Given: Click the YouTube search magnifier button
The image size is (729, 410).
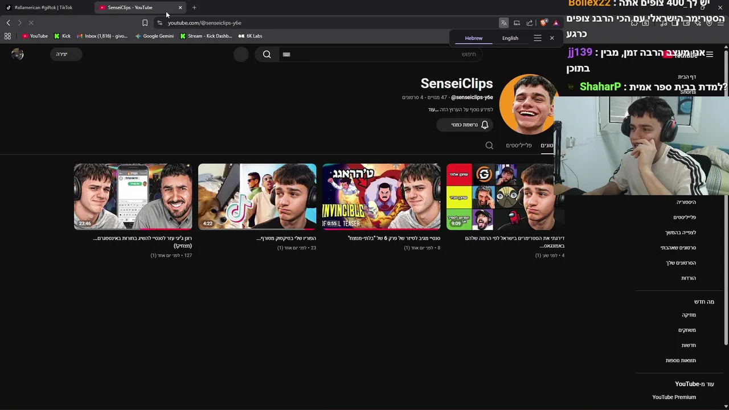Looking at the screenshot, I should pos(267,54).
